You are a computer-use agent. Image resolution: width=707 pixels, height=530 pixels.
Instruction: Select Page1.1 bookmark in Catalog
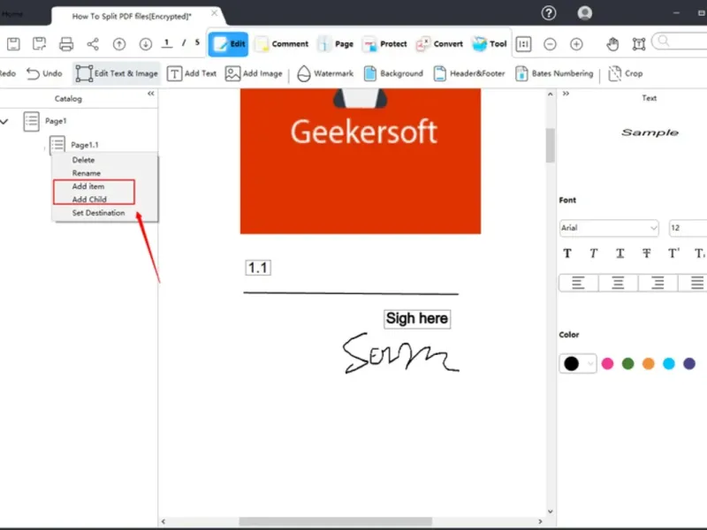(x=85, y=145)
